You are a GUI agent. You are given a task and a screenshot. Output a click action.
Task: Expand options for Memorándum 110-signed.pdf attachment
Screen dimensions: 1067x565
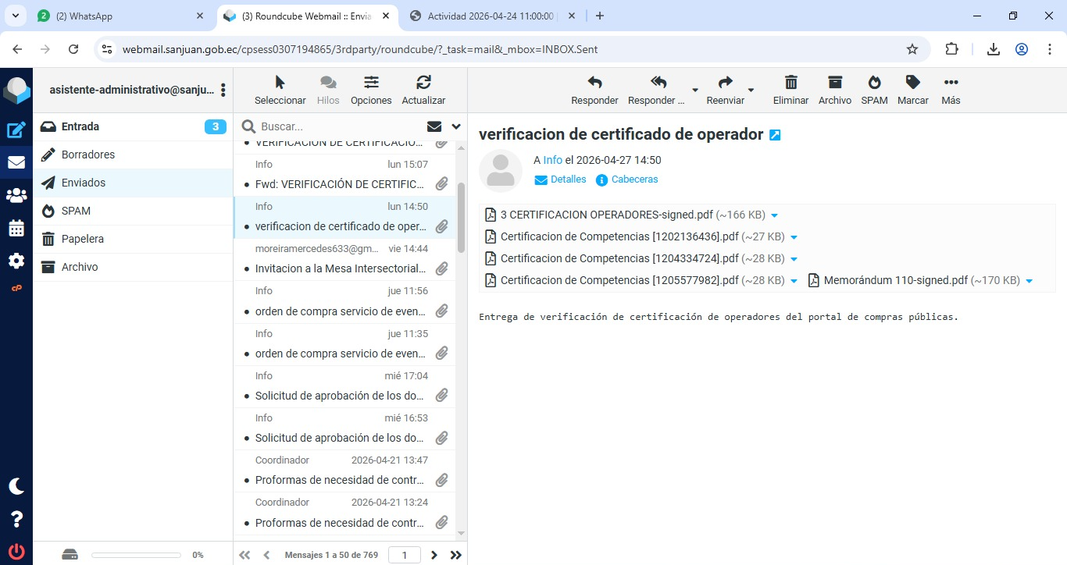click(1029, 281)
